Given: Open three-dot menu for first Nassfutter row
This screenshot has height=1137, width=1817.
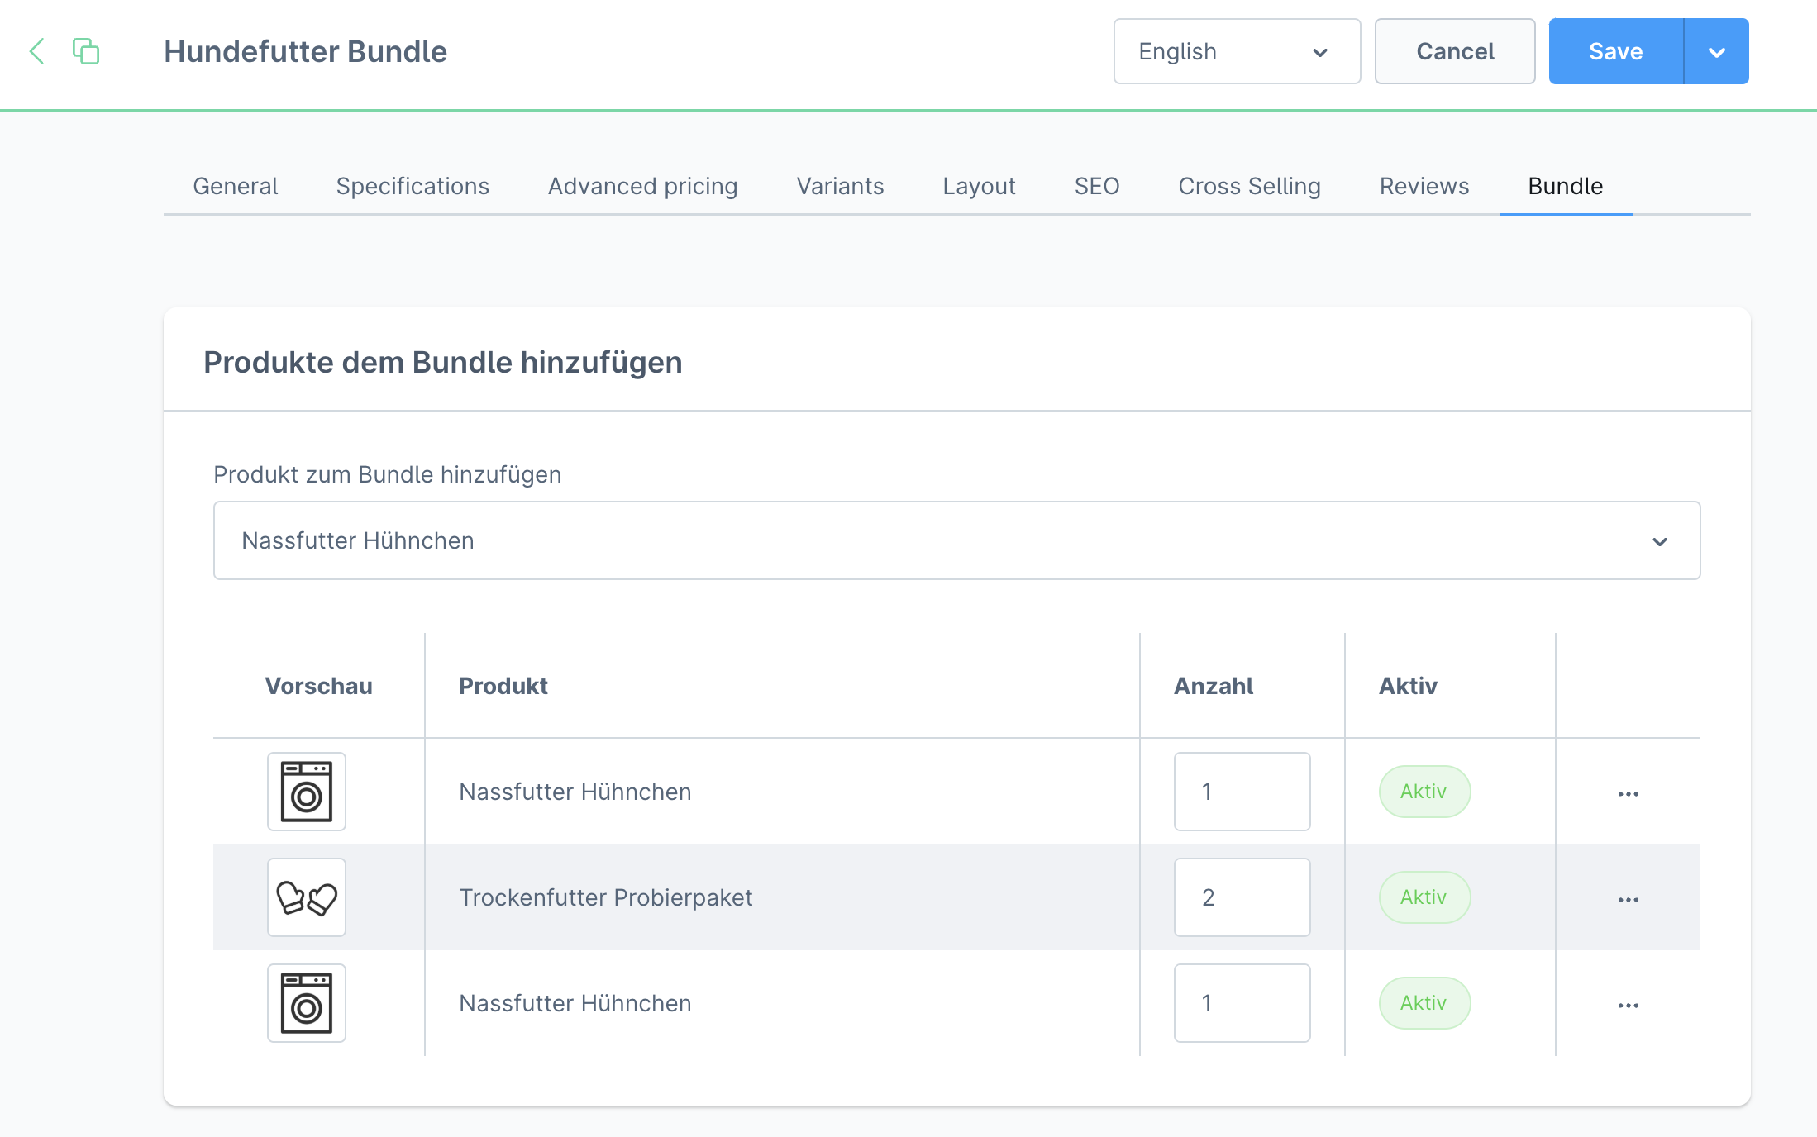Looking at the screenshot, I should [x=1628, y=793].
